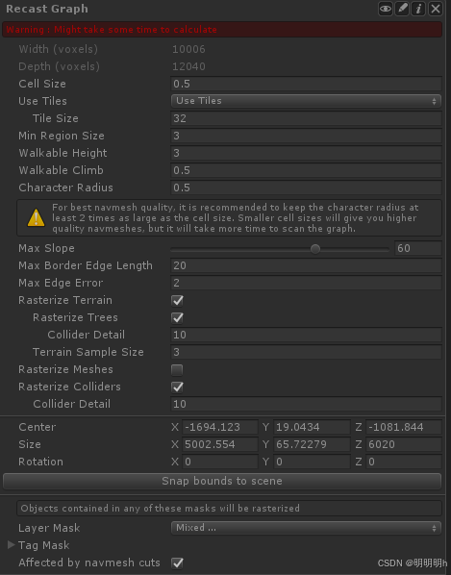This screenshot has height=575, width=451.
Task: Click the Depth (voxels) value 12040
Action: (188, 66)
